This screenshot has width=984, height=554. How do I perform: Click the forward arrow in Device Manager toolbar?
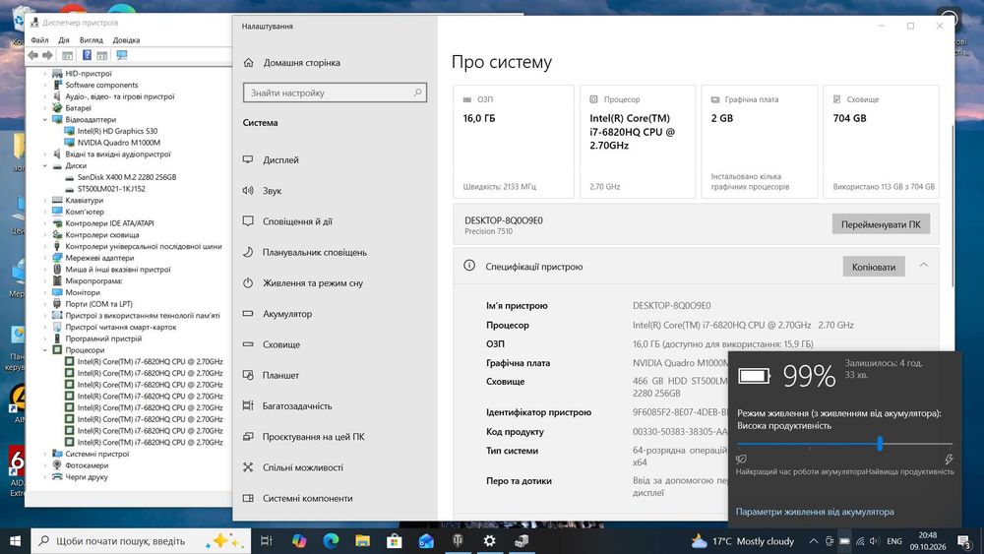[47, 55]
